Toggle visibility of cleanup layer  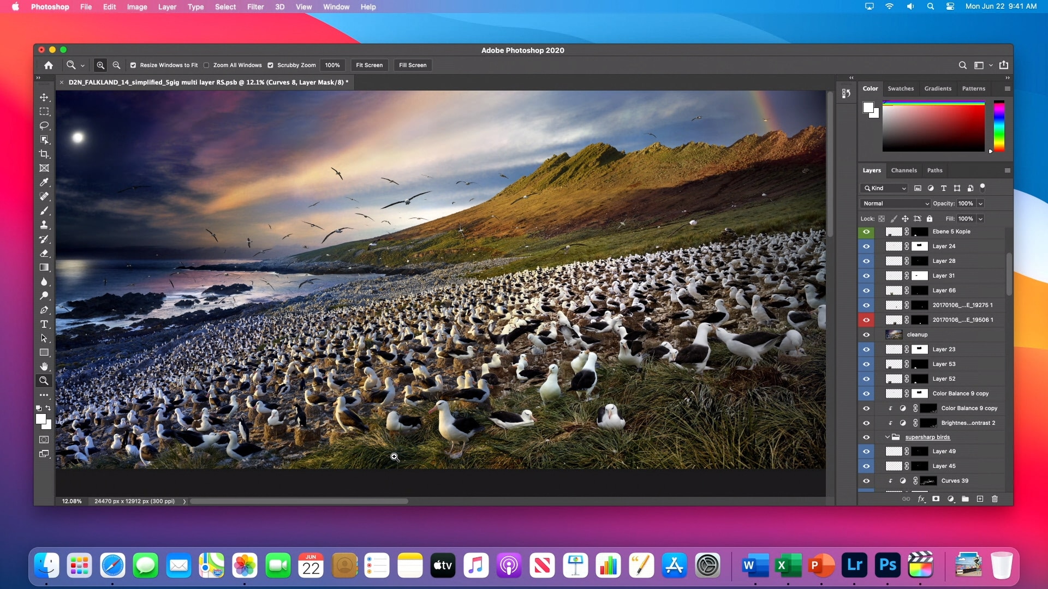click(867, 334)
